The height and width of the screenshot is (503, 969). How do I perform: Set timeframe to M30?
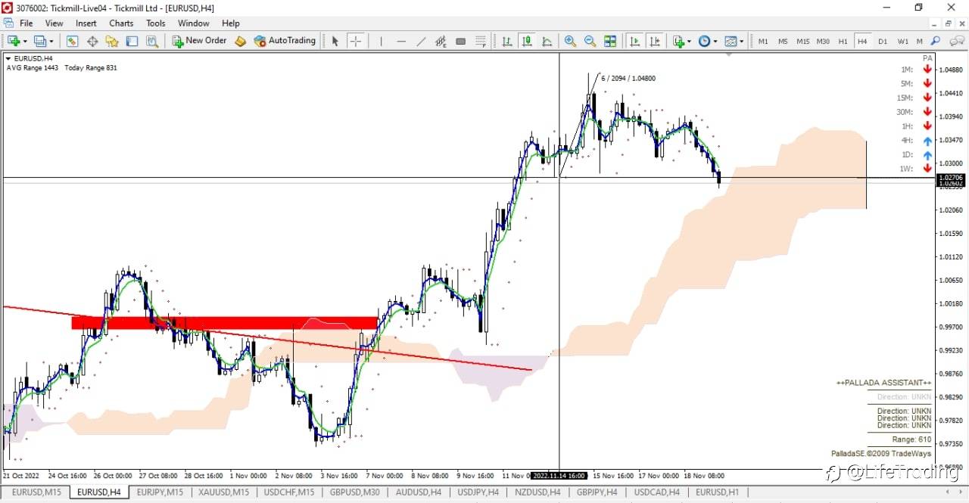pyautogui.click(x=823, y=42)
